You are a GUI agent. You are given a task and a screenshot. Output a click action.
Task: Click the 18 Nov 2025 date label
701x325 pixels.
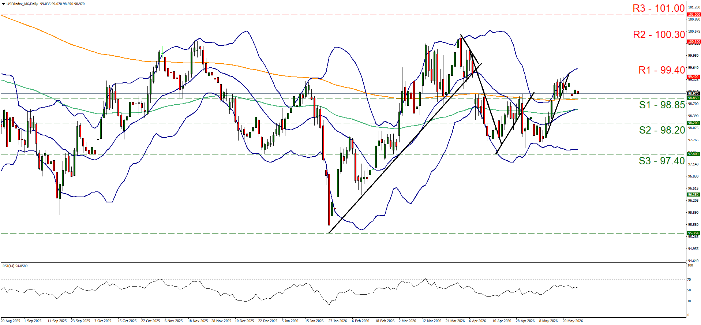coord(198,321)
